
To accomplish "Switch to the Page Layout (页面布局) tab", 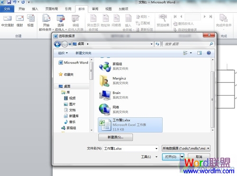I will (52, 9).
